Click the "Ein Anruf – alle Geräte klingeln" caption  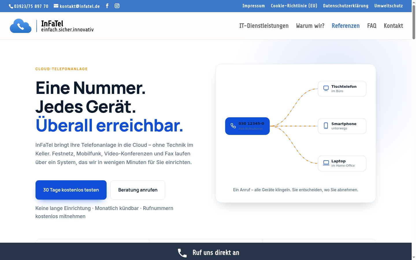point(296,190)
